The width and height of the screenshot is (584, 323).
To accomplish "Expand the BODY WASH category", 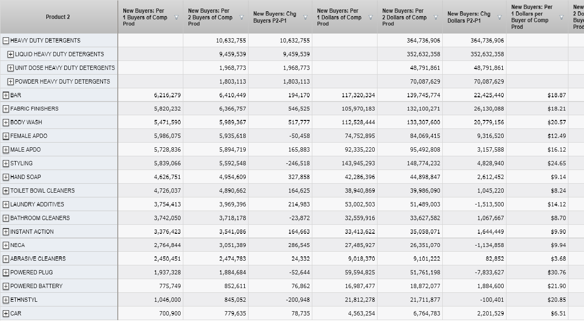I will click(x=6, y=122).
